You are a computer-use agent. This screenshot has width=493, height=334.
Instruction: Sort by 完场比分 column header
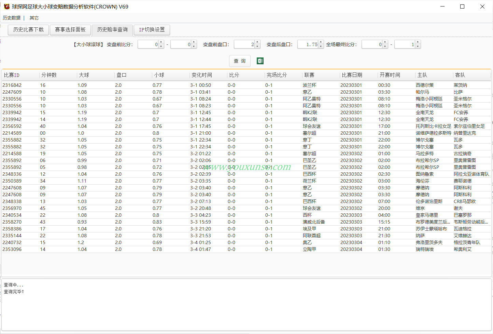[x=283, y=75]
